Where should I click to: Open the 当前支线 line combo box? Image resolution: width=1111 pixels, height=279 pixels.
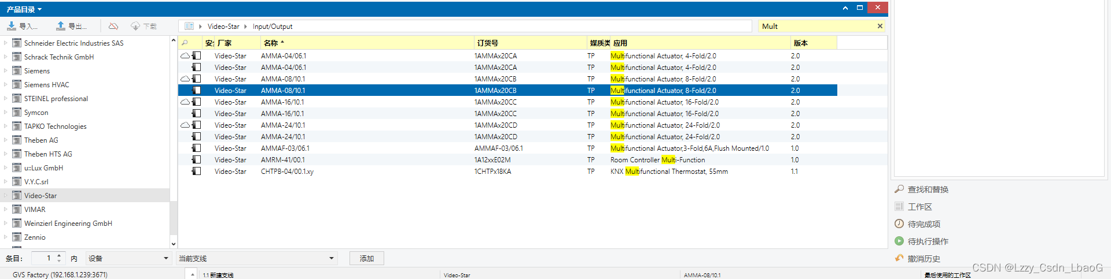[x=257, y=258]
